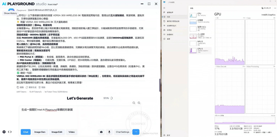Click the 649 Tokens statistic
The width and height of the screenshot is (277, 137).
[21, 92]
